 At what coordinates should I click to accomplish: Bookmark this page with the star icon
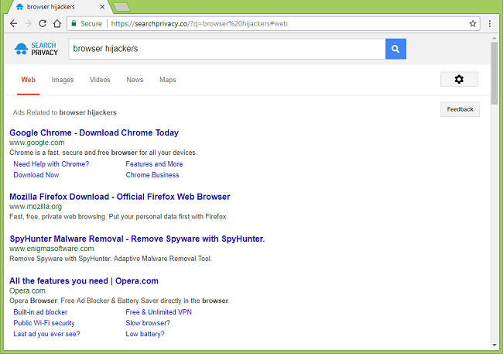click(473, 23)
